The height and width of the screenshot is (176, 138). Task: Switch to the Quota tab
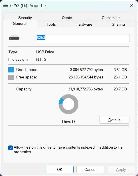point(67,18)
